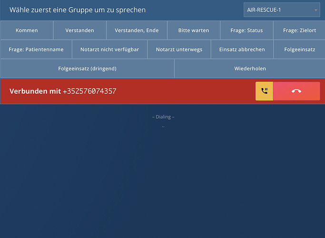The width and height of the screenshot is (325, 238).
Task: Send 'Folgeeinsatz (dringend)' message
Action: coord(87,69)
